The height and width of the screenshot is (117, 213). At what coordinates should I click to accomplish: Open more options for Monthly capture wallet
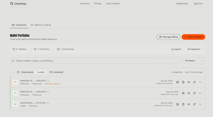pos(200,82)
